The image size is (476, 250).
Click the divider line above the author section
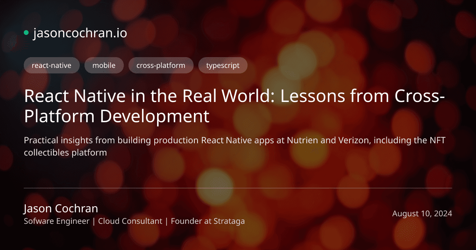(x=238, y=188)
